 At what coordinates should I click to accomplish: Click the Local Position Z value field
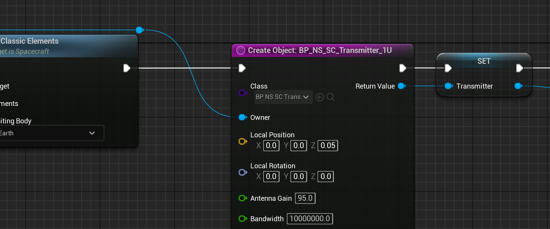(328, 146)
